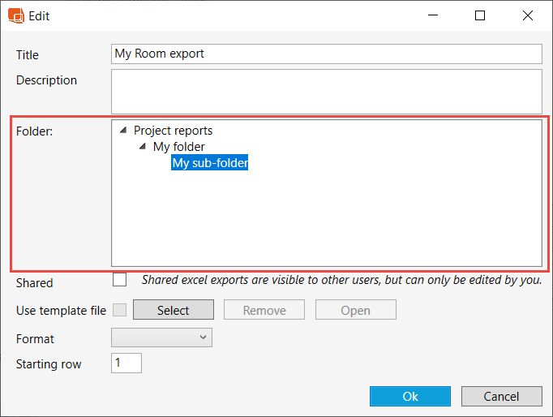Confirm with the Ok button
This screenshot has height=417, width=553.
pyautogui.click(x=410, y=396)
